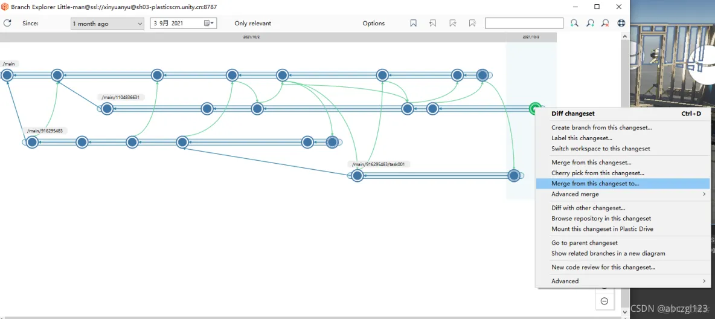The height and width of the screenshot is (319, 715).
Task: Expand the Advanced submenu
Action: click(x=623, y=281)
